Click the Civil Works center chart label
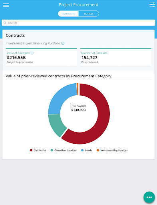The height and width of the screenshot is (205, 157). point(78,108)
